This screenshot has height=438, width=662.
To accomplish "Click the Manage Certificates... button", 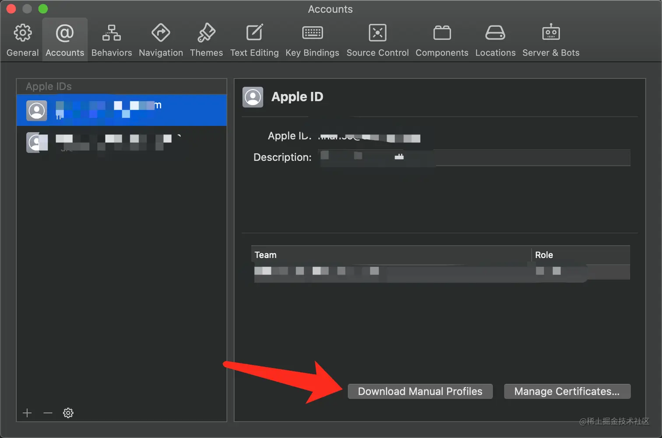I will point(567,391).
